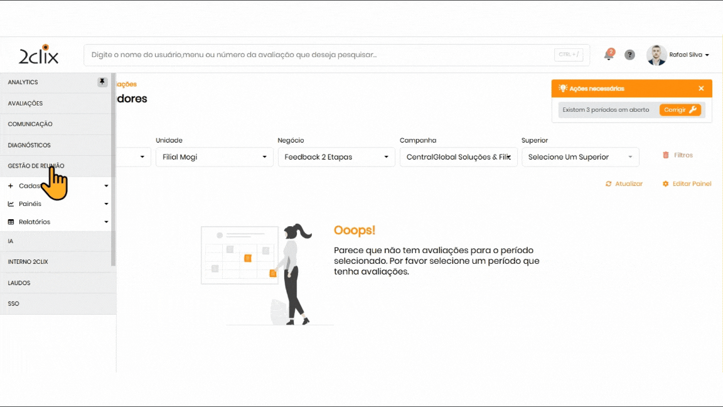The image size is (723, 407).
Task: Open the Unidade dropdown showing Filial Mogi
Action: click(x=214, y=157)
